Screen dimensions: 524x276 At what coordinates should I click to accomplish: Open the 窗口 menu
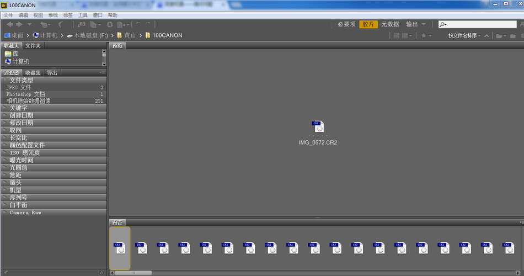pos(98,15)
